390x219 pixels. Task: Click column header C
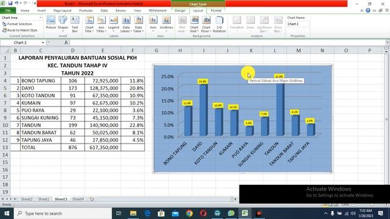(x=41, y=50)
